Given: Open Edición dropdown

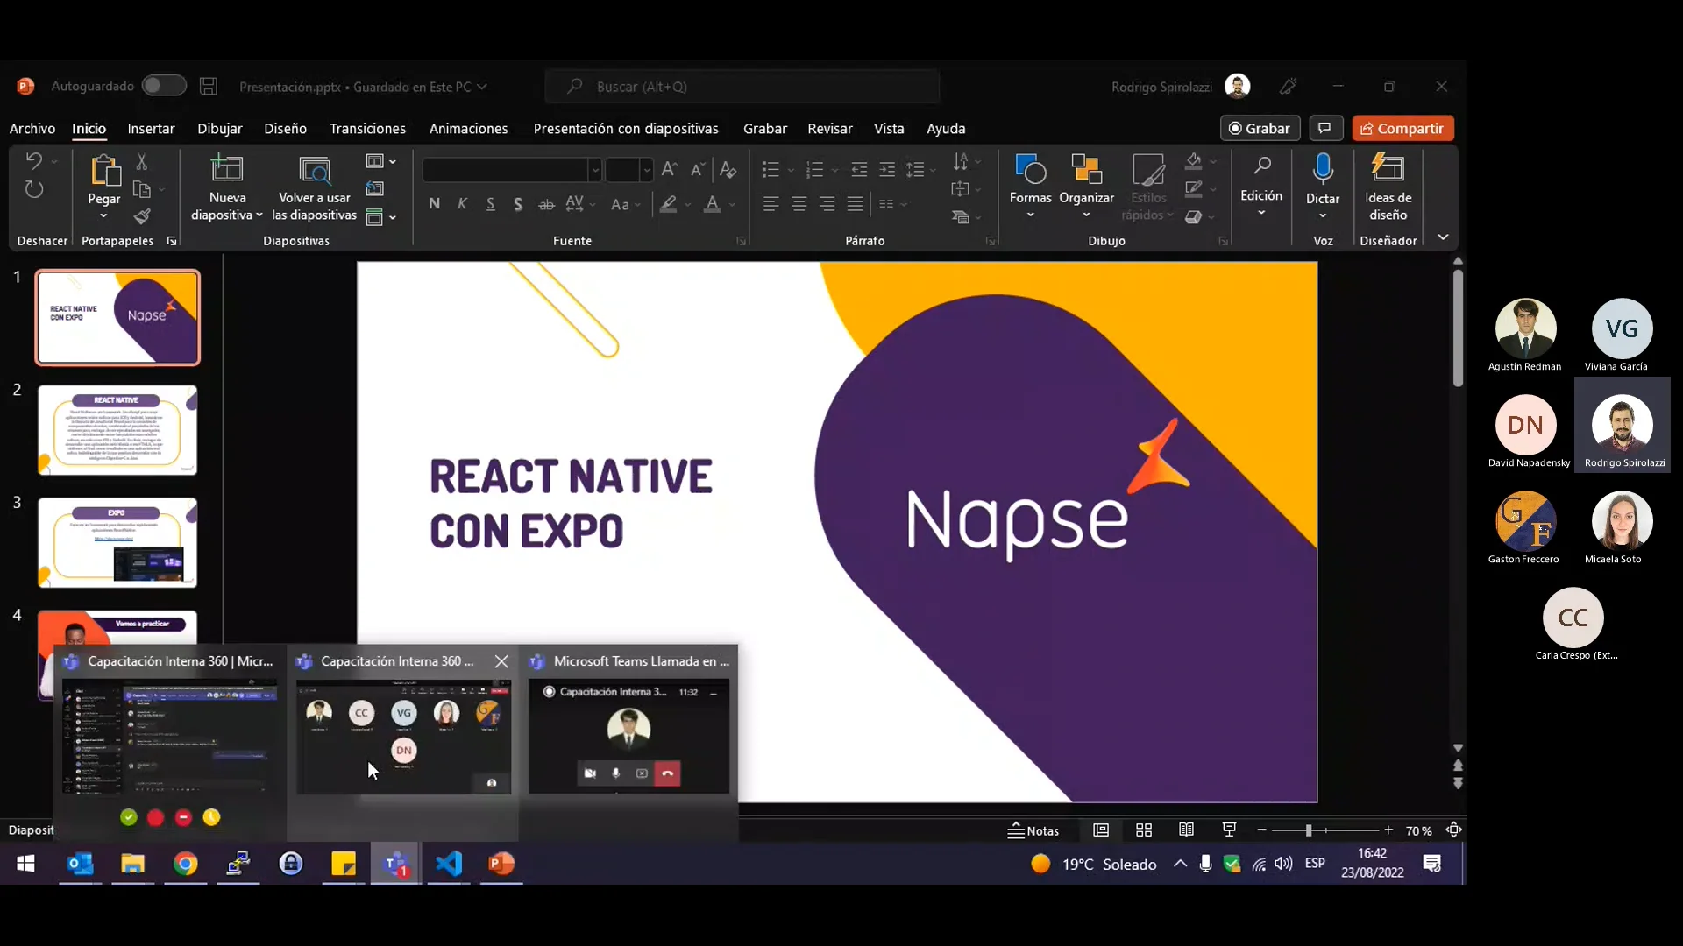Looking at the screenshot, I should coord(1261,187).
